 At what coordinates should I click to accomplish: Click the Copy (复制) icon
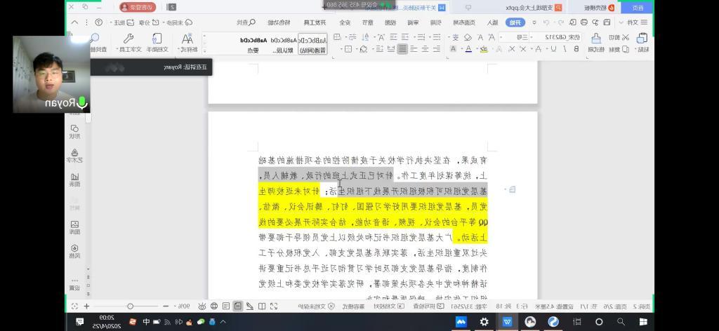(626, 50)
